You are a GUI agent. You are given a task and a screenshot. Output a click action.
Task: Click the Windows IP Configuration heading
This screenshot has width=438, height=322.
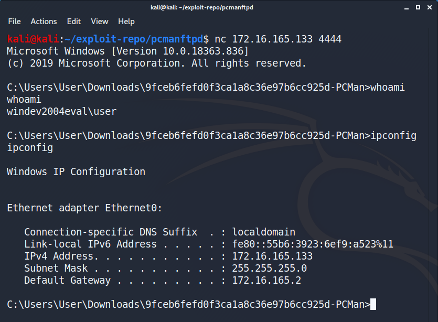[76, 172]
